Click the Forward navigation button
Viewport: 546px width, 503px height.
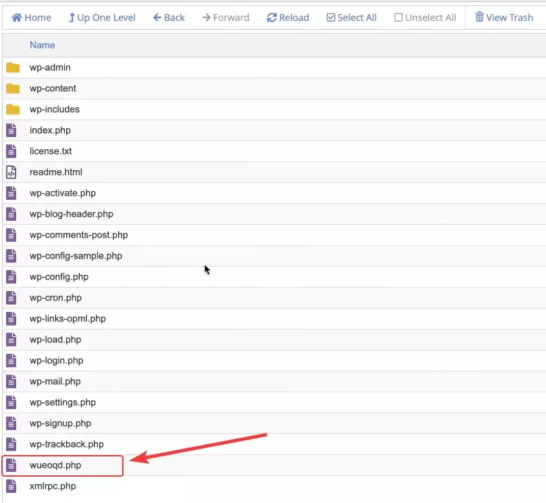pyautogui.click(x=225, y=18)
